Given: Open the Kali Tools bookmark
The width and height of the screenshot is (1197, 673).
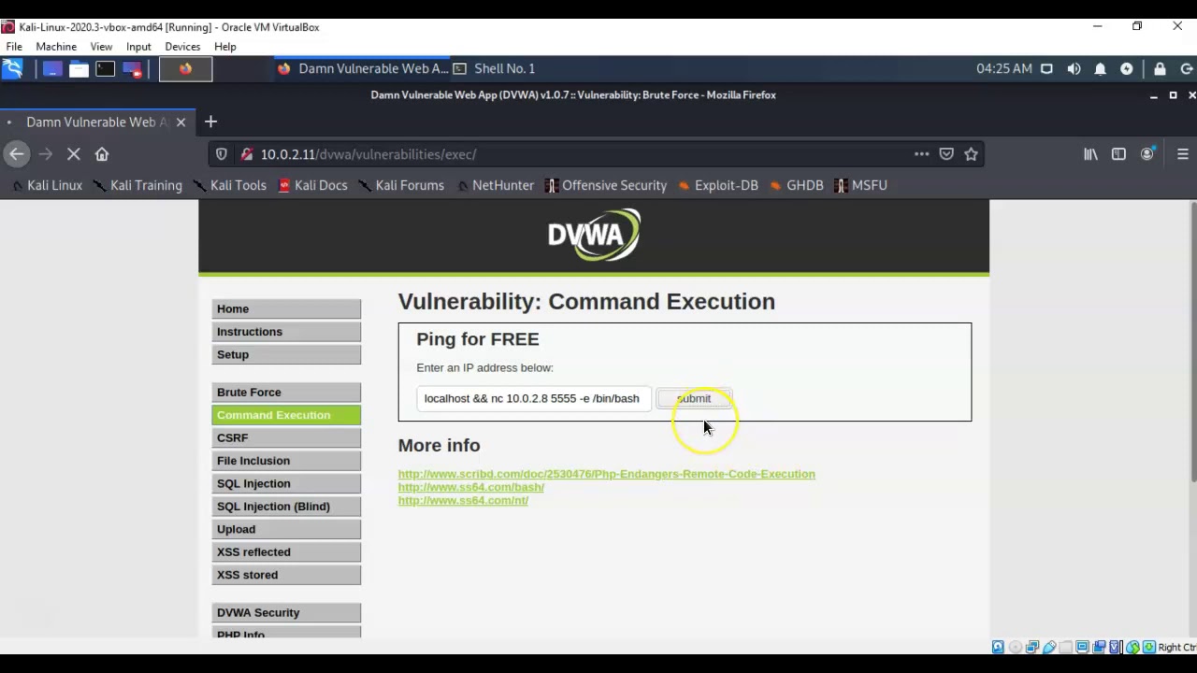Looking at the screenshot, I should point(230,185).
